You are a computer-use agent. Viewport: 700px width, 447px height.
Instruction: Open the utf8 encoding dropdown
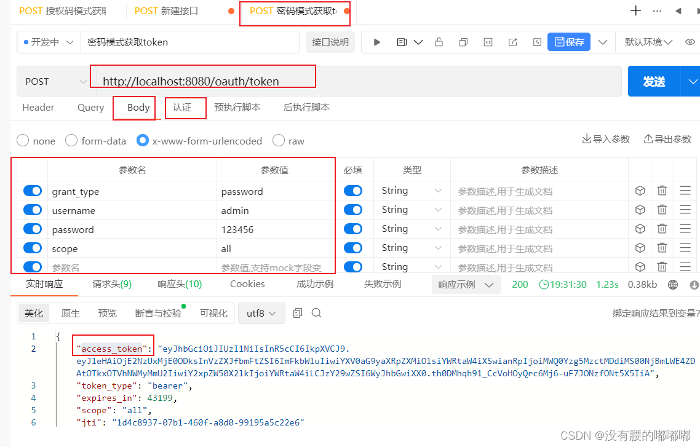coord(261,313)
